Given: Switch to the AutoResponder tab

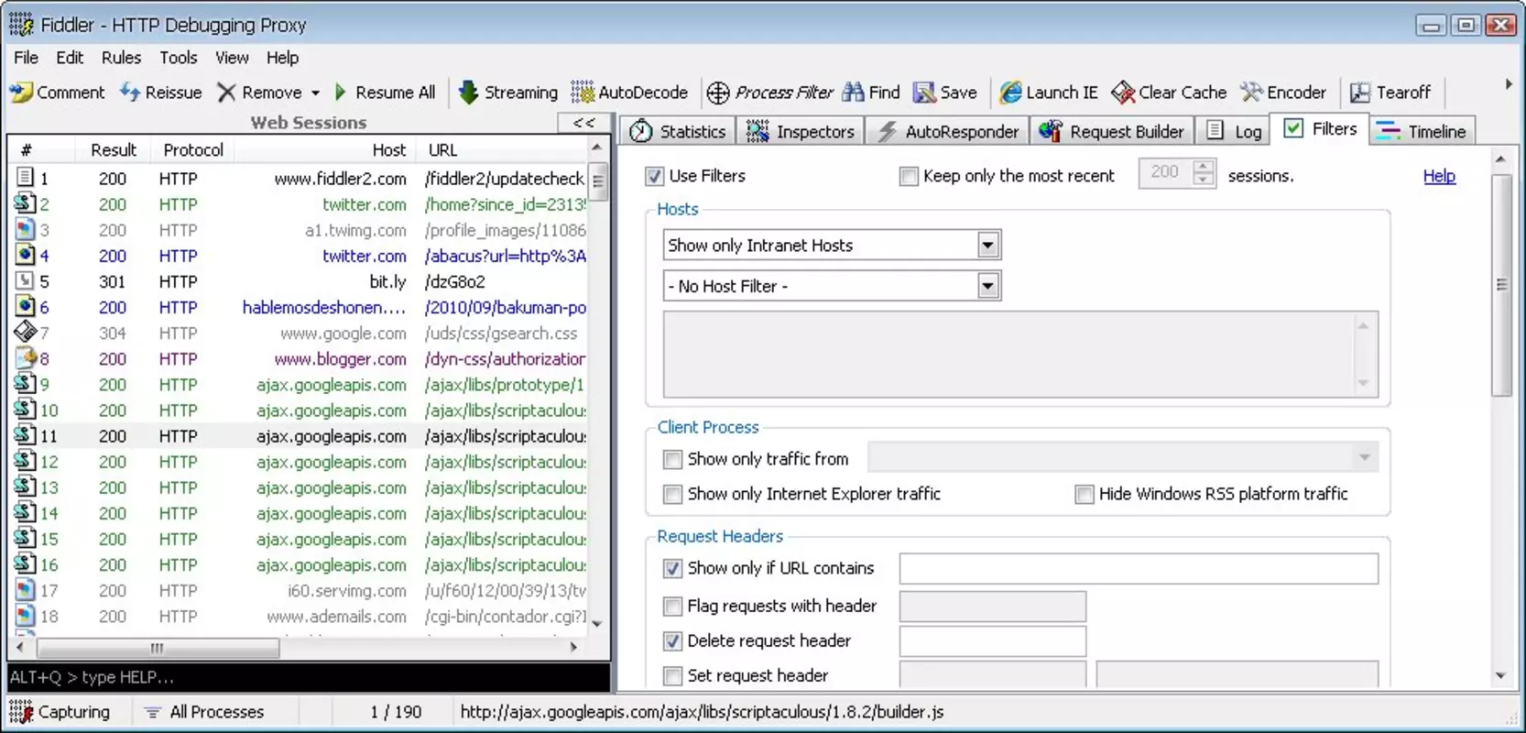Looking at the screenshot, I should pos(947,131).
